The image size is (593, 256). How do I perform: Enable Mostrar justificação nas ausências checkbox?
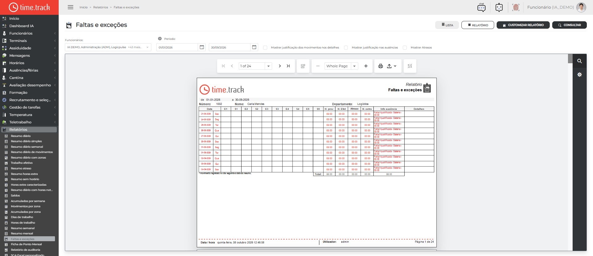click(346, 47)
